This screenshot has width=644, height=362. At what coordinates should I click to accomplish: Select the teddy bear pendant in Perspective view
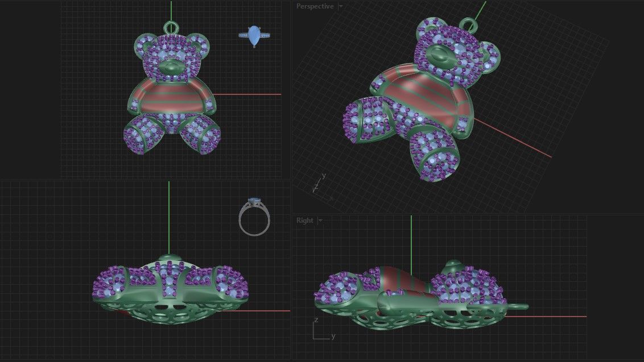click(x=421, y=98)
